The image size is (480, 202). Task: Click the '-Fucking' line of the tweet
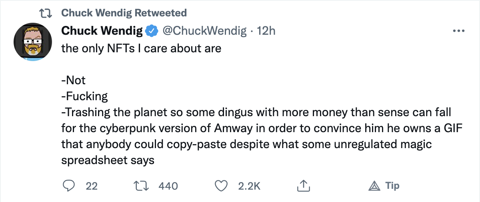pos(84,96)
